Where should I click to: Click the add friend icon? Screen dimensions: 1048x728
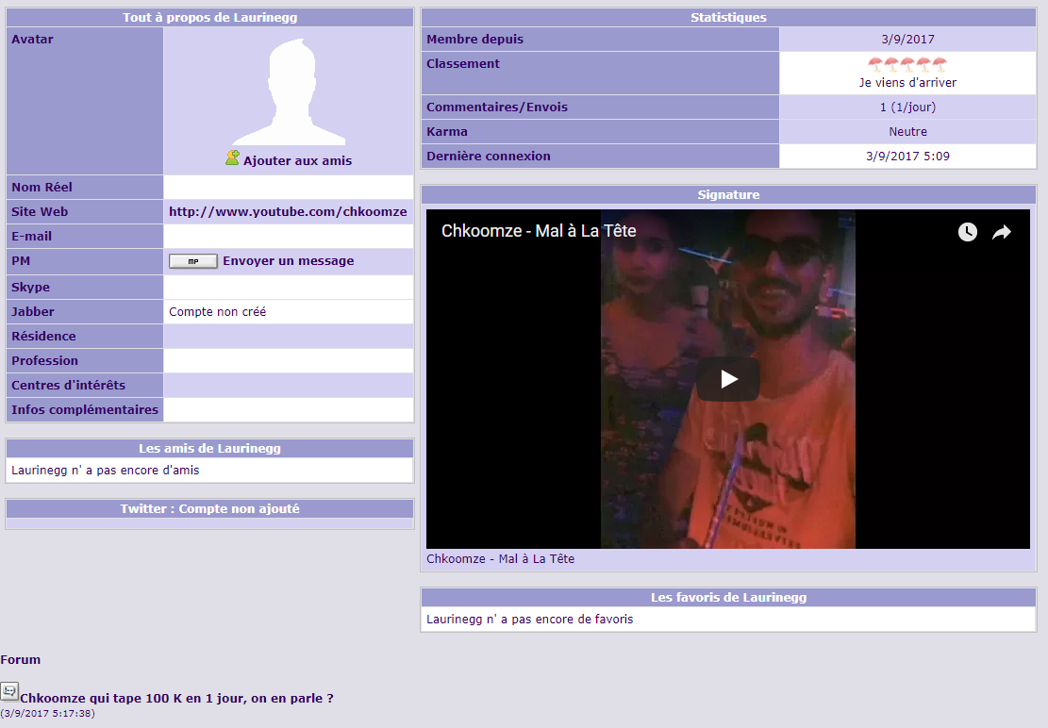232,158
